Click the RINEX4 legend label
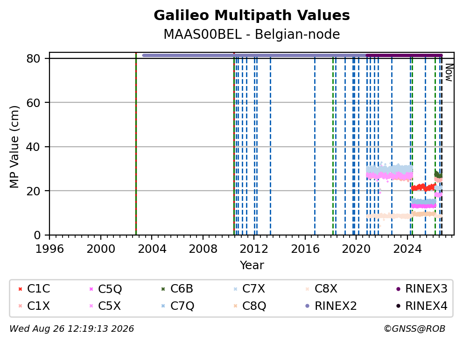463x343 pixels. tap(427, 306)
